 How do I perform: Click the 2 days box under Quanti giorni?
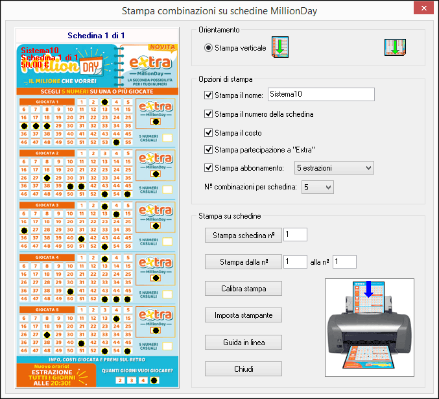120,380
